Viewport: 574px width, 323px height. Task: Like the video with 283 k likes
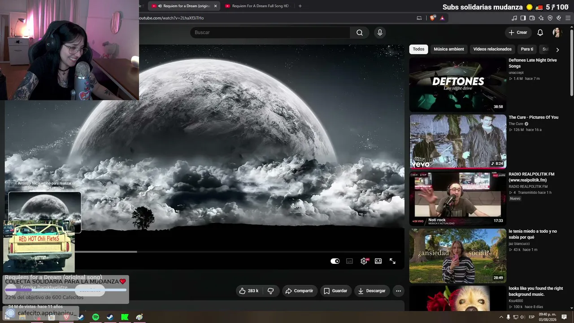249,291
